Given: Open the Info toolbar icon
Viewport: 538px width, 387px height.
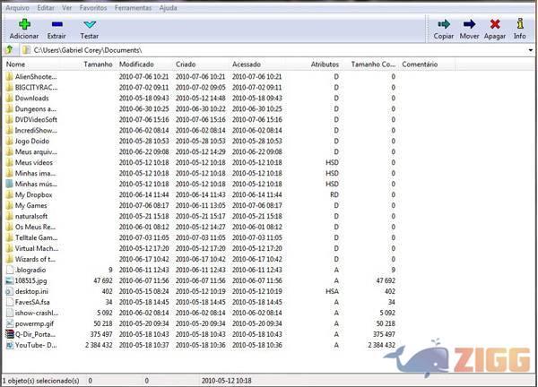Looking at the screenshot, I should point(520,24).
